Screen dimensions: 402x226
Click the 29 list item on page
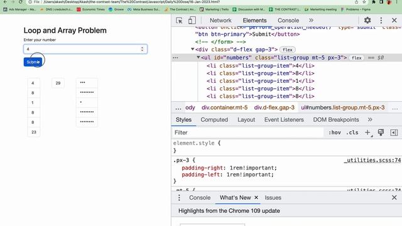click(x=58, y=83)
